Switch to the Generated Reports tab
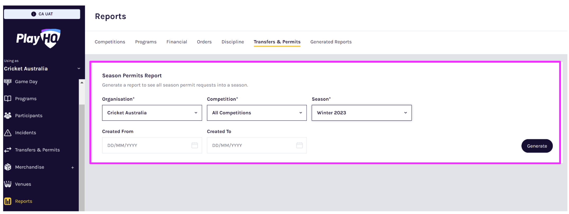The height and width of the screenshot is (214, 569). click(x=331, y=42)
